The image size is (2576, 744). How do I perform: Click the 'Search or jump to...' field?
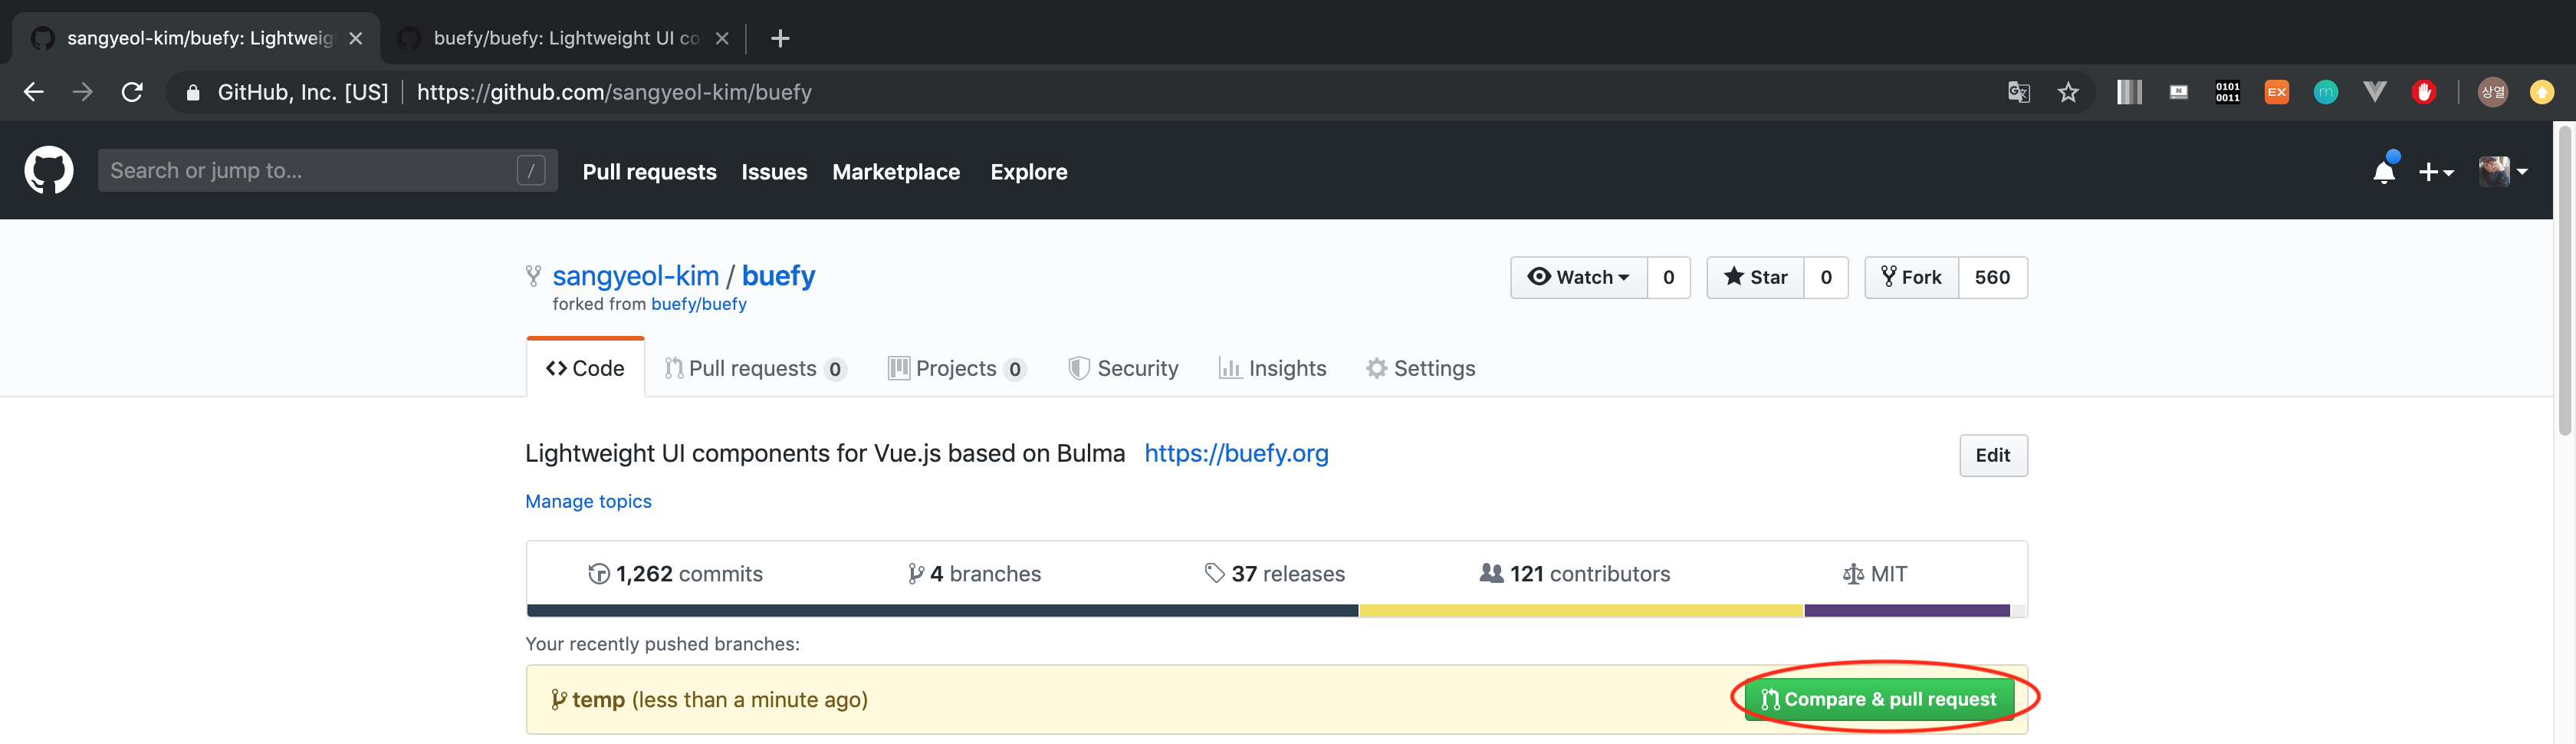[x=327, y=170]
